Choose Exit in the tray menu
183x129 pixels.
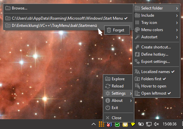[118, 108]
